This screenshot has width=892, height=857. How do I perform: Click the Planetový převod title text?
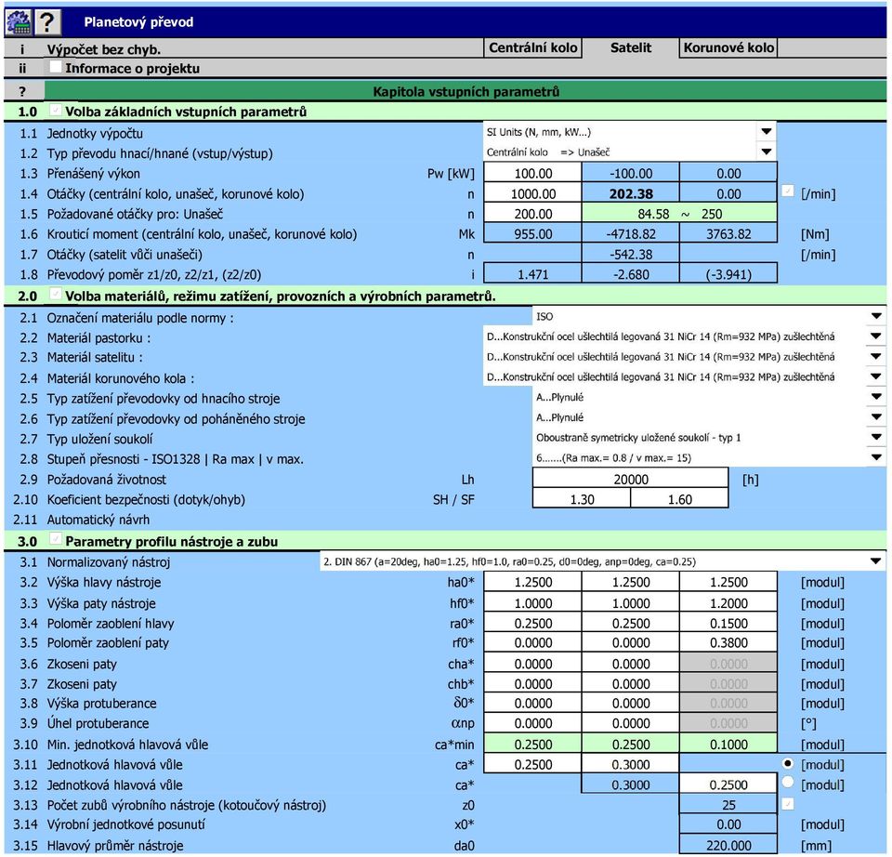tap(138, 22)
